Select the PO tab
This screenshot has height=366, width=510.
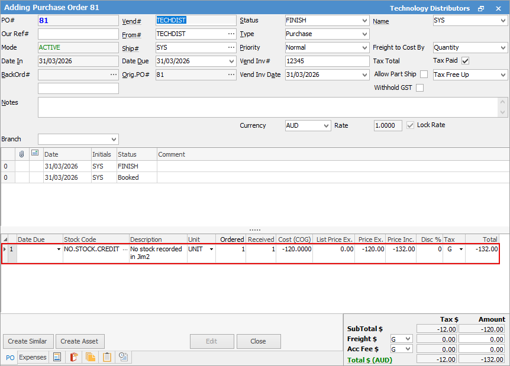(x=10, y=358)
